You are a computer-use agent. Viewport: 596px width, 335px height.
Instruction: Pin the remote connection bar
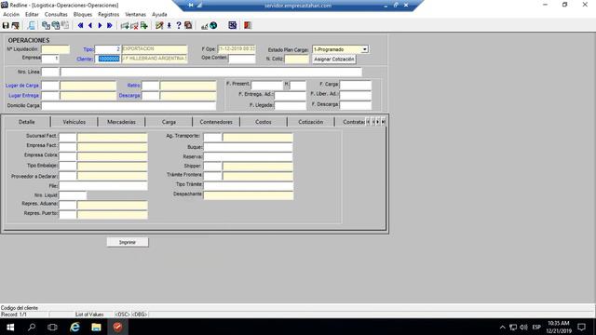click(x=190, y=6)
